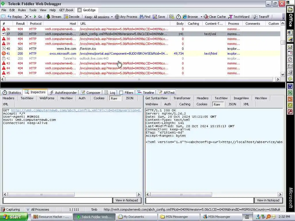This screenshot has width=295, height=221.
Task: Sort sessions by Body column header
Action: 180,24
